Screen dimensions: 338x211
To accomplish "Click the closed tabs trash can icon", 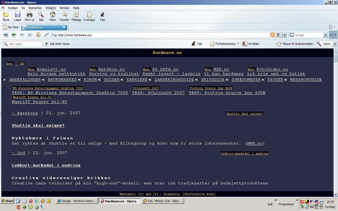I will (x=331, y=27).
